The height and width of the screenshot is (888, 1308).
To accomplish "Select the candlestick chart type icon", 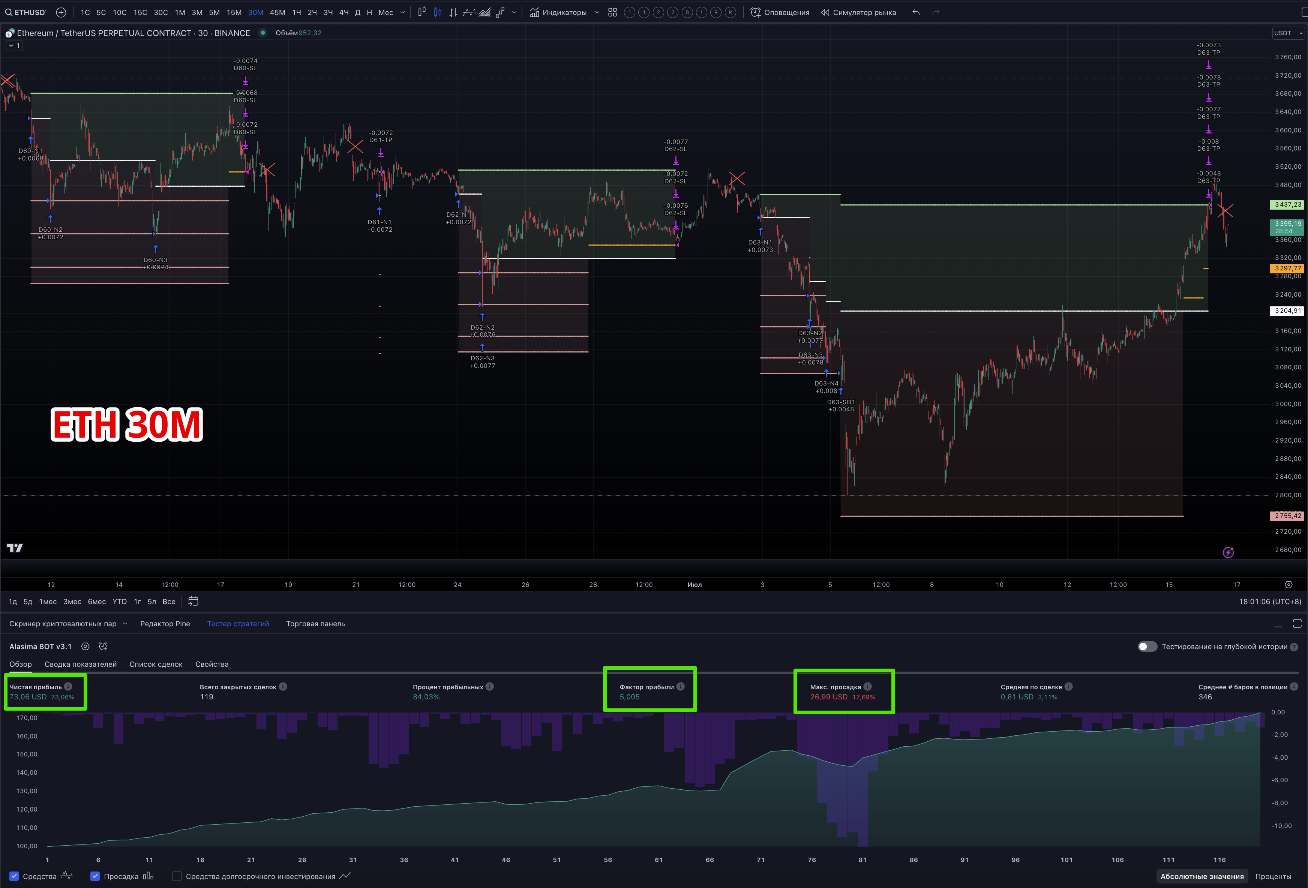I will pos(438,12).
